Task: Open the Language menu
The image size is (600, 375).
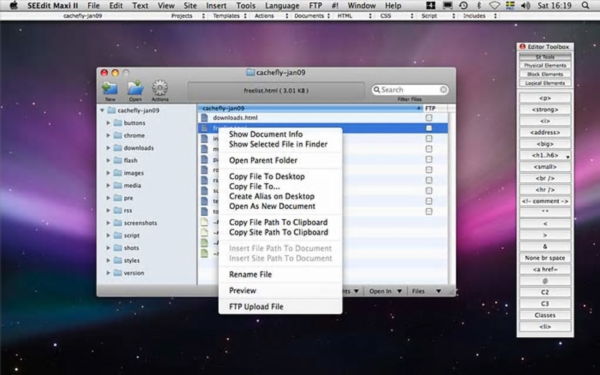Action: pyautogui.click(x=282, y=5)
